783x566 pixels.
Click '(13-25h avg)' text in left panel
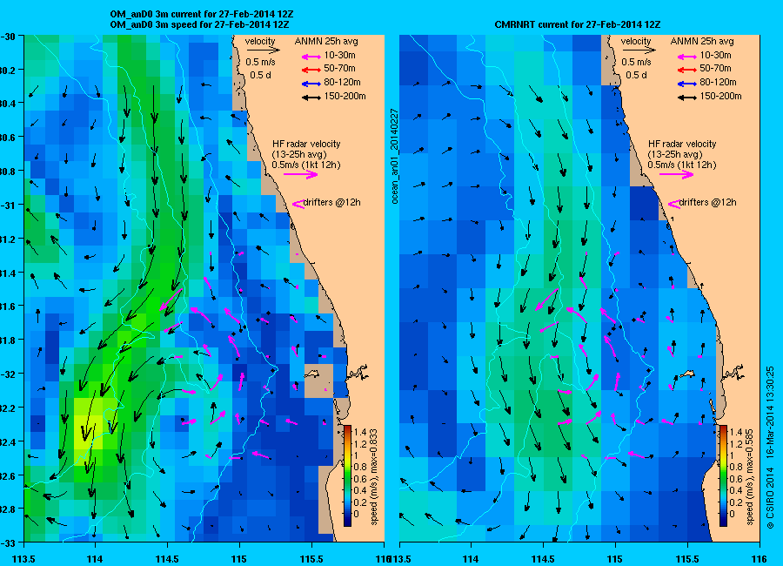point(299,154)
